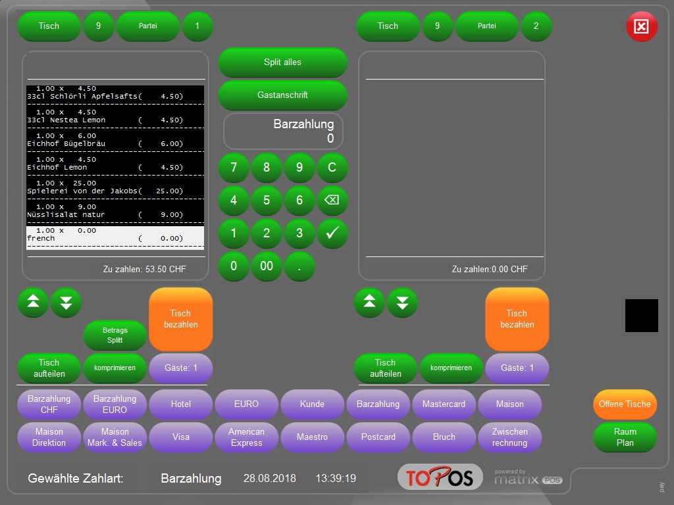This screenshot has height=505, width=674.
Task: Select the french item in list
Action: coord(115,235)
